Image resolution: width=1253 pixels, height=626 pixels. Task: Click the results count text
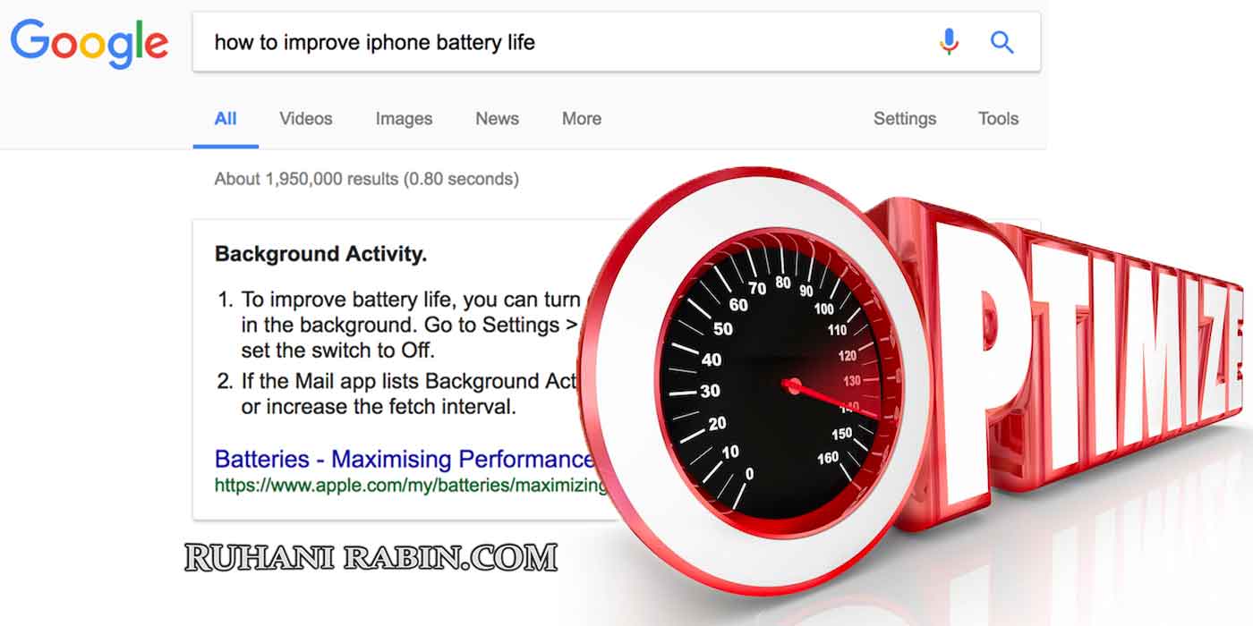pos(366,179)
